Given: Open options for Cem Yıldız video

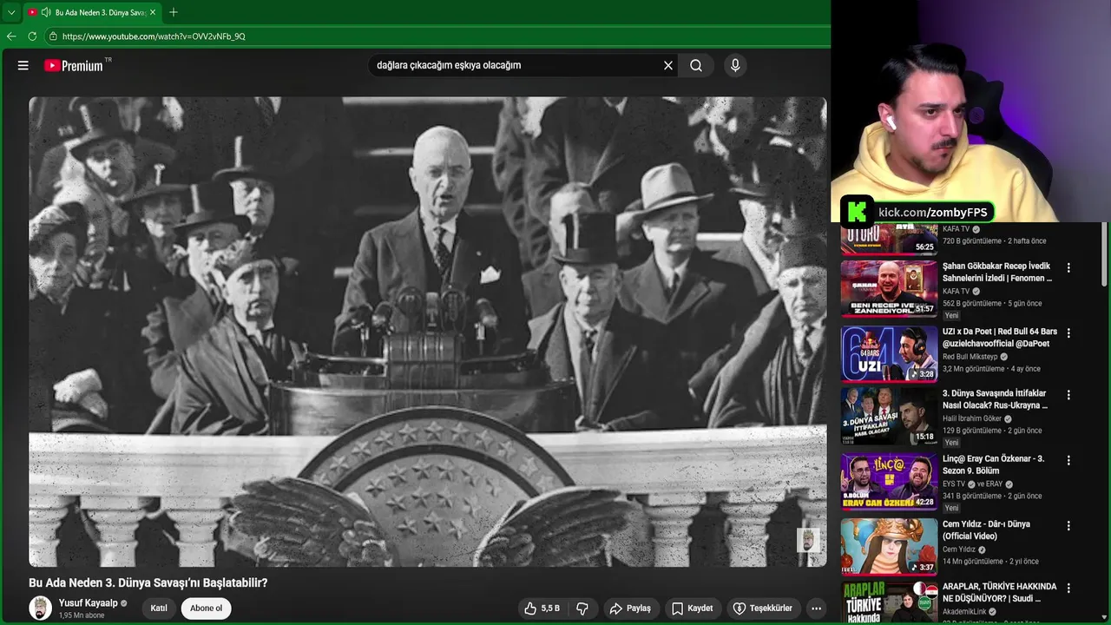Looking at the screenshot, I should (1068, 526).
